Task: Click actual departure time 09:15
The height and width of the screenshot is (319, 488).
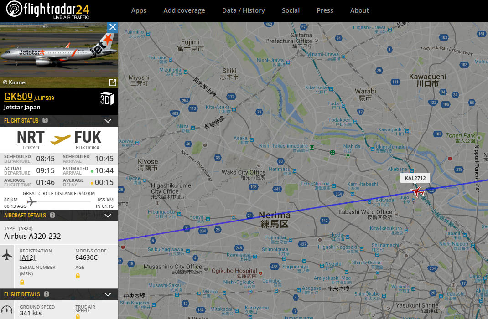Action: pos(46,170)
